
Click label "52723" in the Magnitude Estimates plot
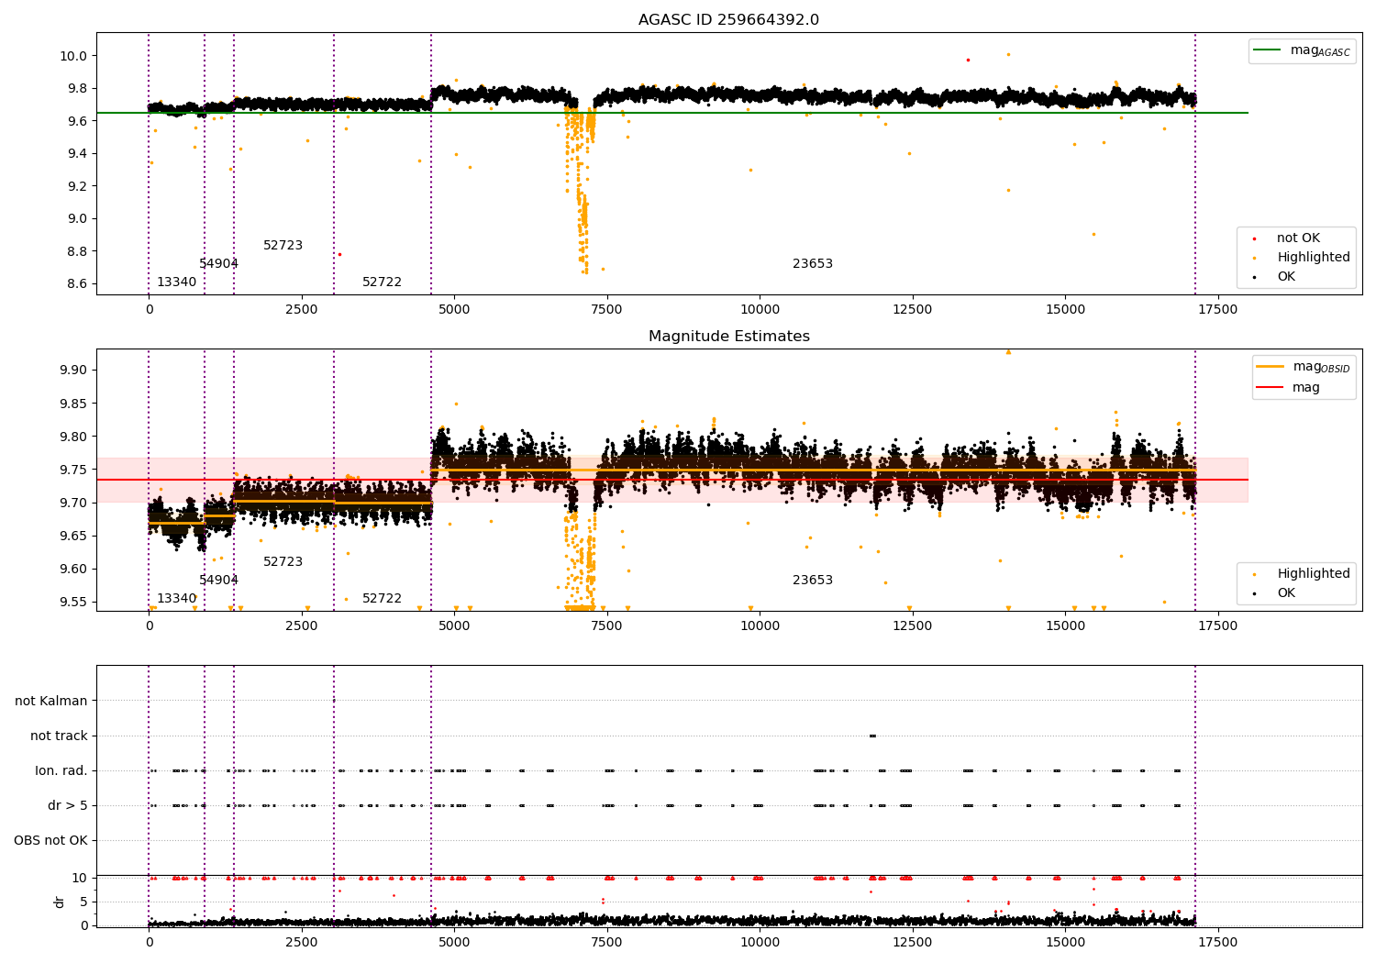[x=283, y=562]
